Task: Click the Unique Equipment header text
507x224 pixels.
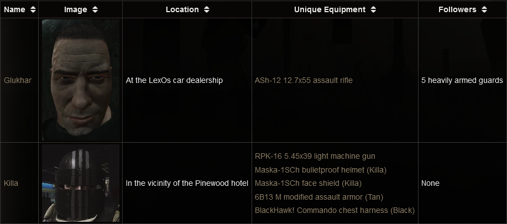Action: [330, 9]
